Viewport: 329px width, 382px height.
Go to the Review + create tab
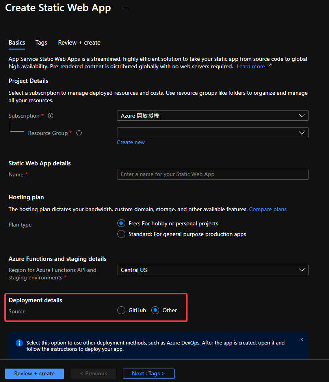79,43
